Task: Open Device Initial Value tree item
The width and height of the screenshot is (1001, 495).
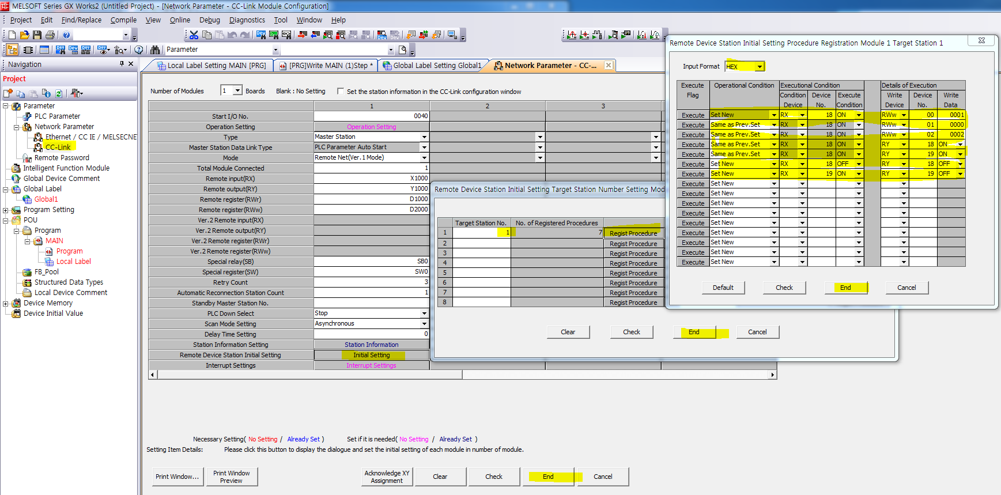Action: [53, 313]
